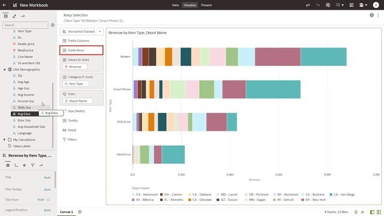The width and height of the screenshot is (384, 216).
Task: Change the Title Tooltip Auto setting
Action: [47, 190]
